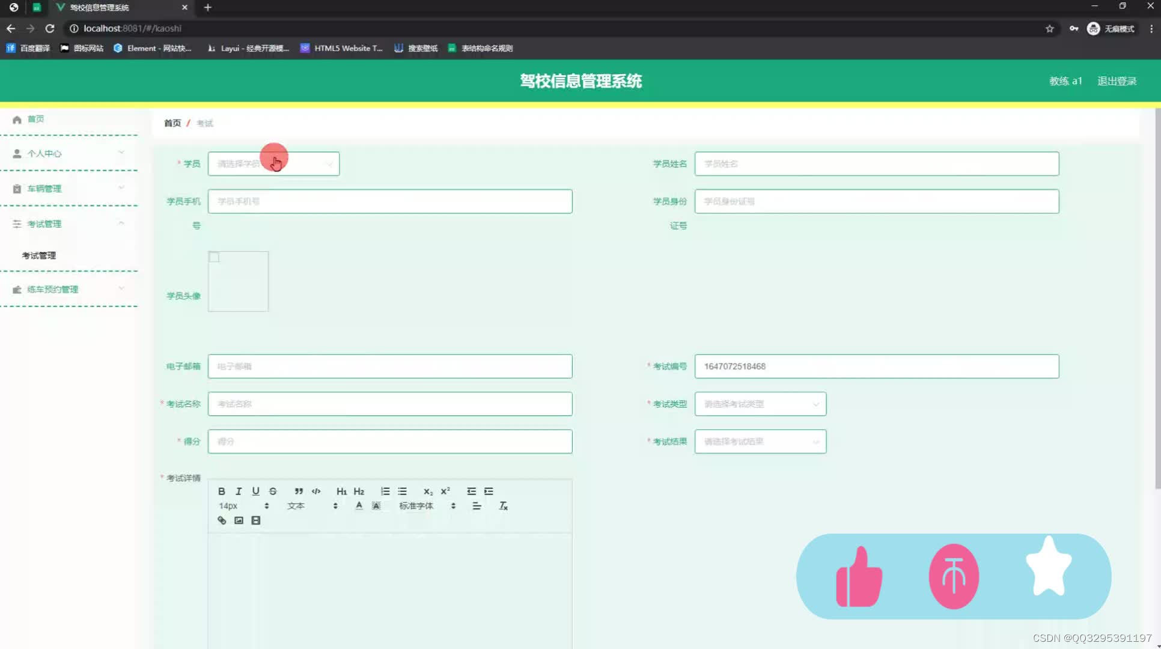Toggle italic formatting in the editor

(239, 491)
